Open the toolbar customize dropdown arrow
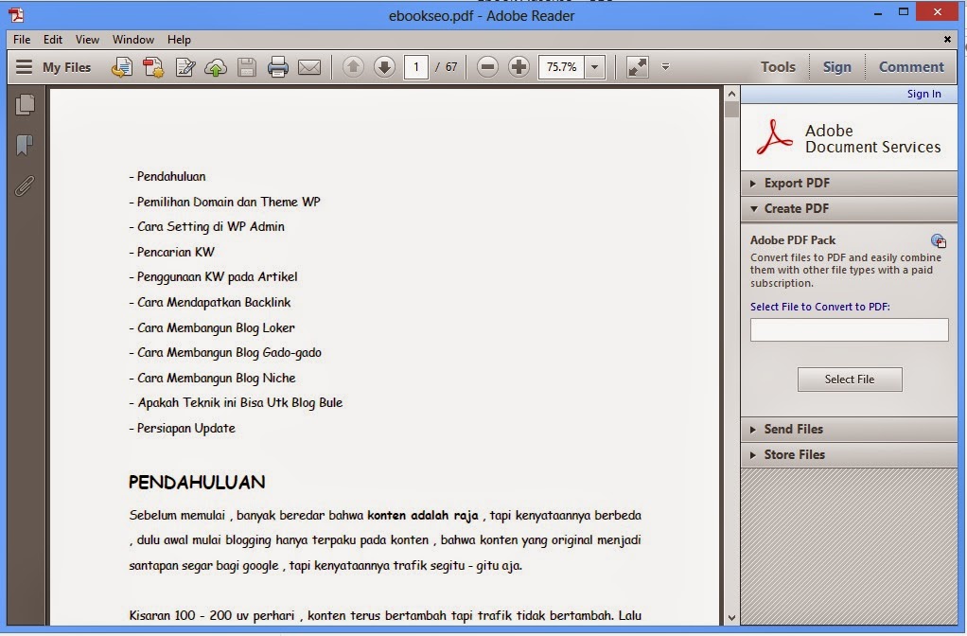Image resolution: width=967 pixels, height=636 pixels. 665,66
